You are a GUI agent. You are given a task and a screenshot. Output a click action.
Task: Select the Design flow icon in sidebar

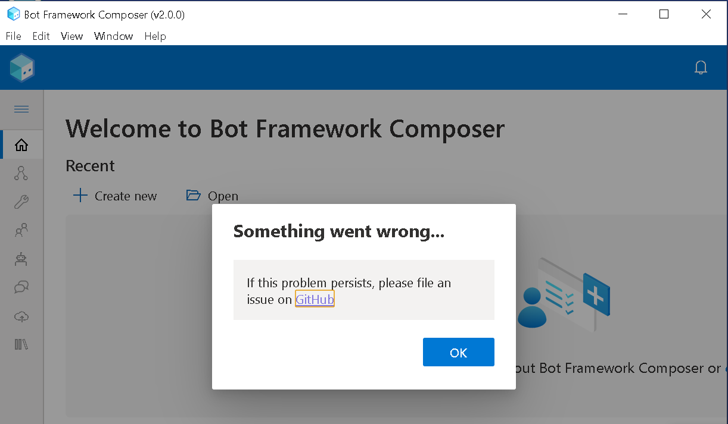pyautogui.click(x=21, y=173)
